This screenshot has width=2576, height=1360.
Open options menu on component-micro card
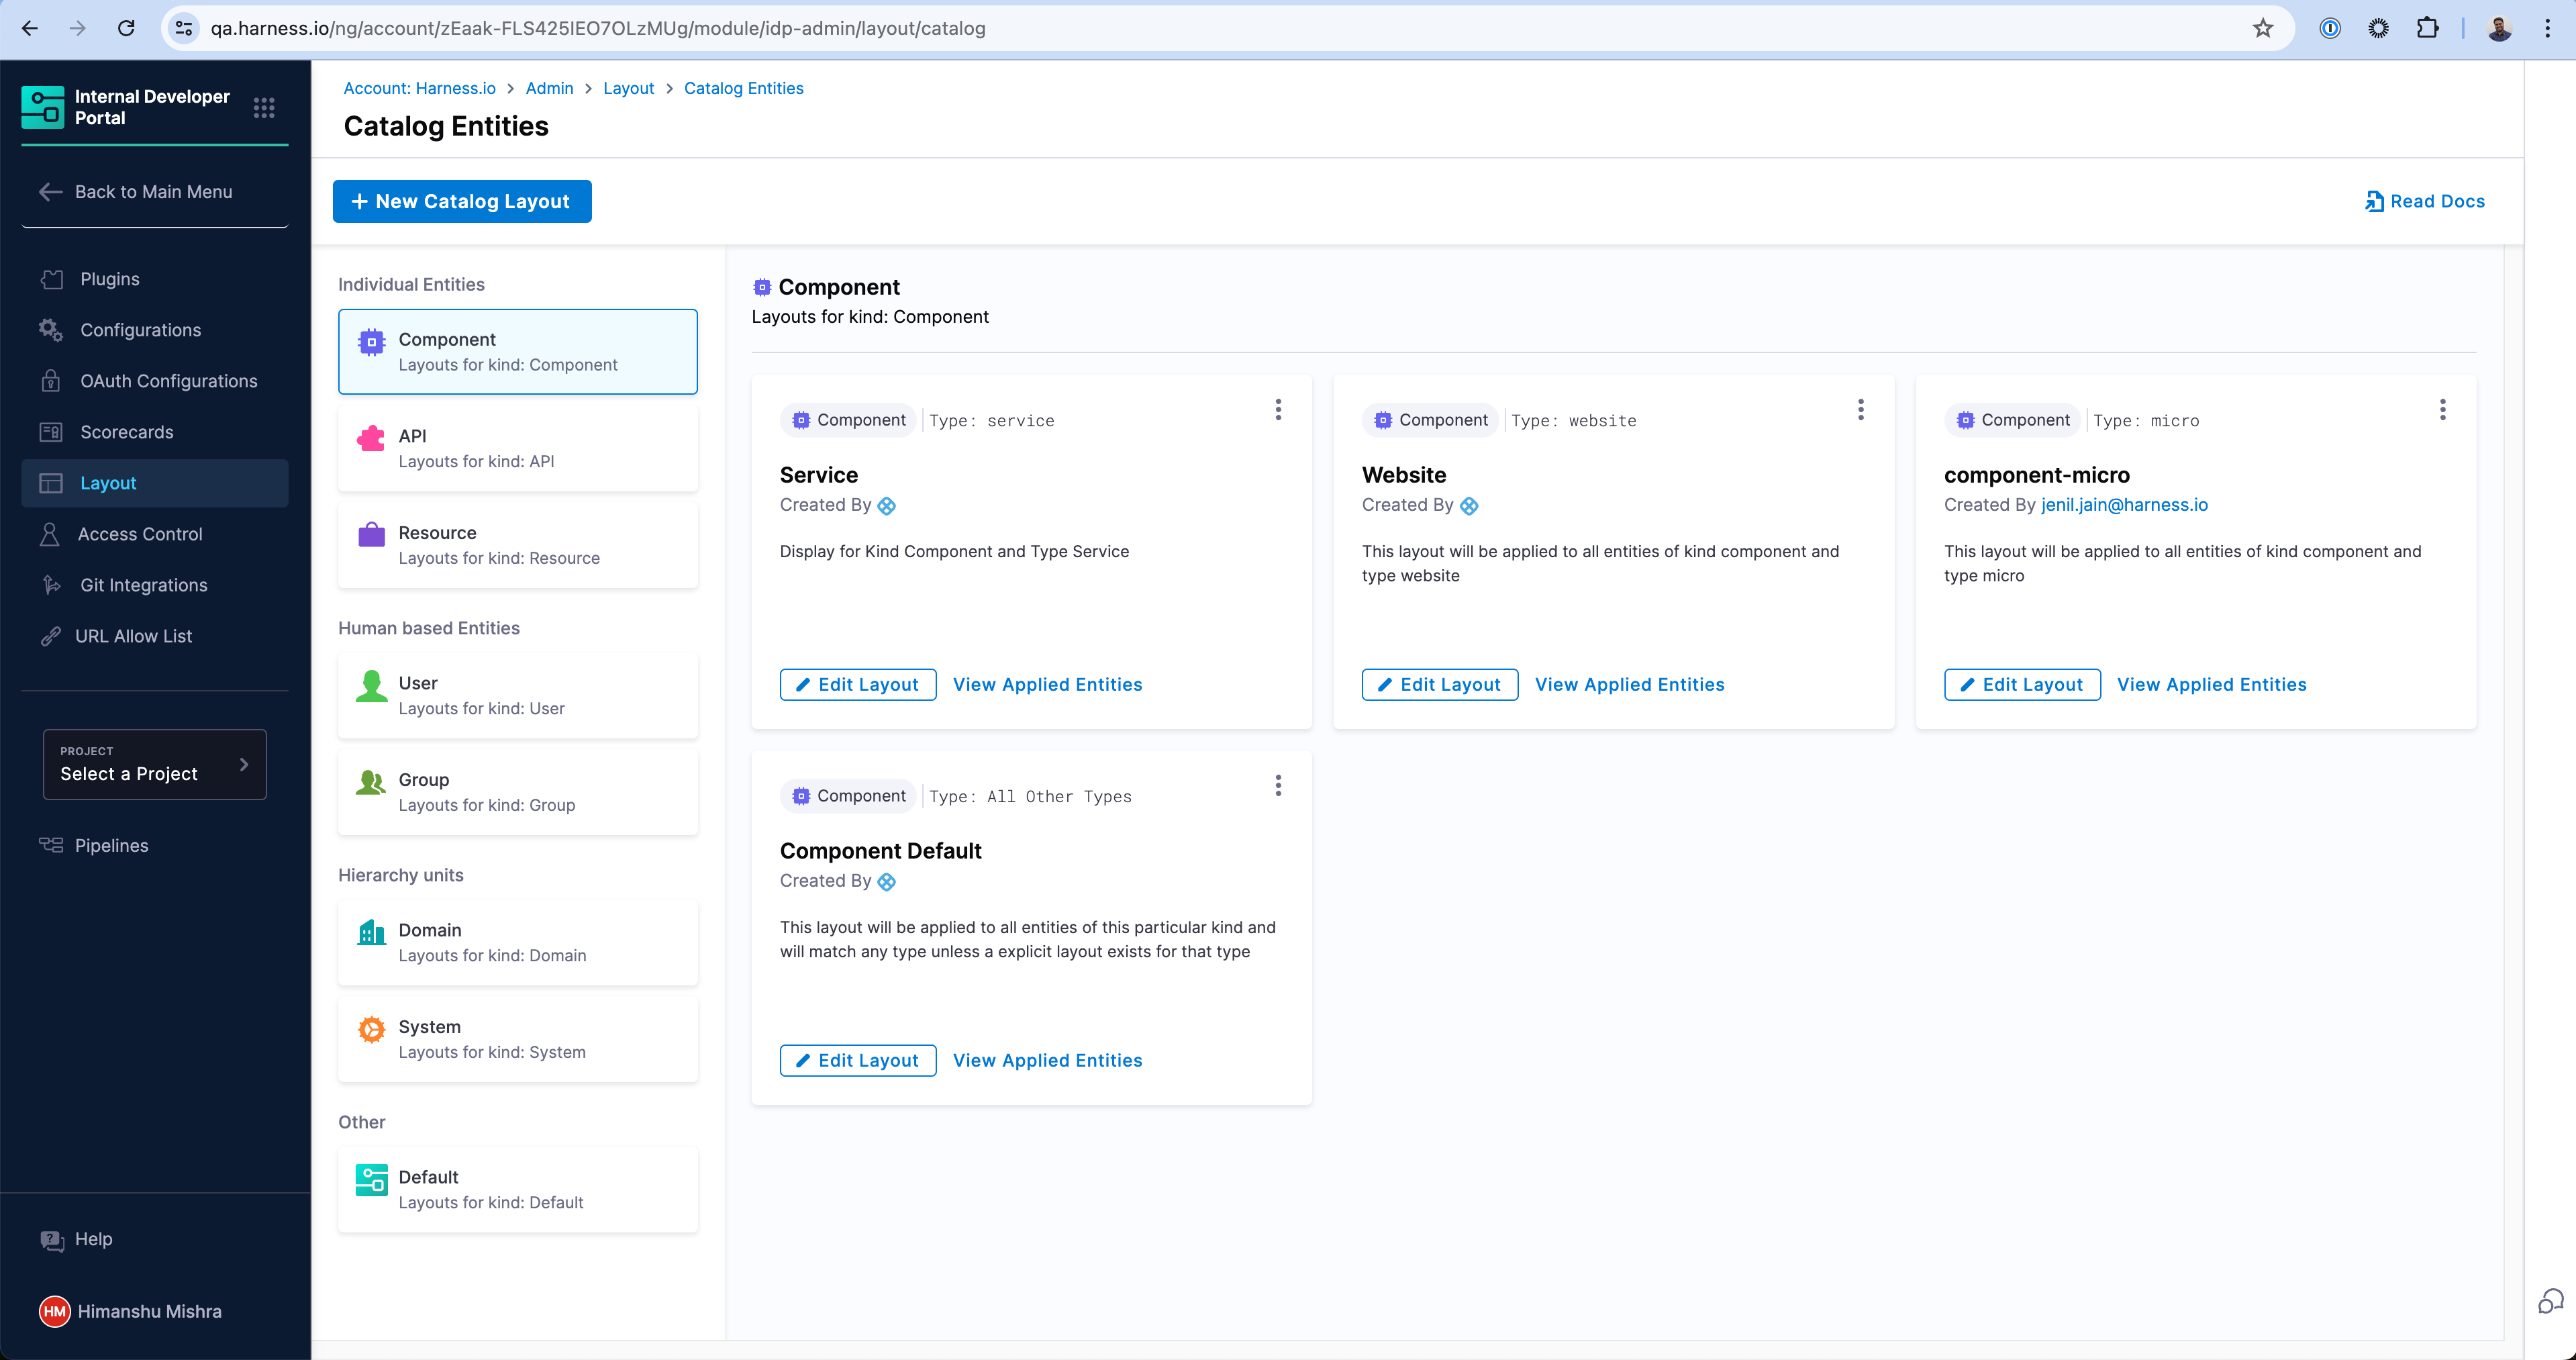pos(2442,409)
